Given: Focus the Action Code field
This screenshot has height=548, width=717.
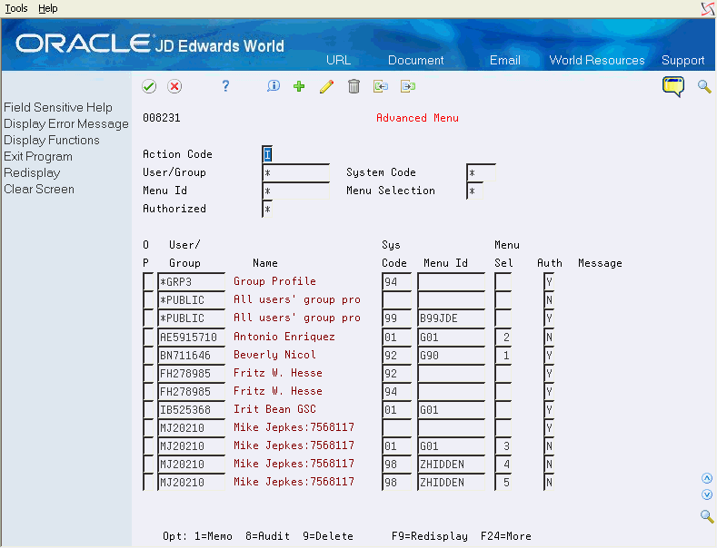Looking at the screenshot, I should click(268, 154).
